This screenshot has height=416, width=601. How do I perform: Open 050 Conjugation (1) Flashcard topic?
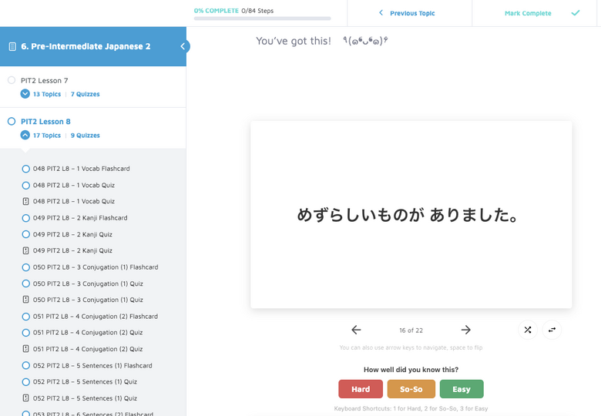click(x=96, y=267)
